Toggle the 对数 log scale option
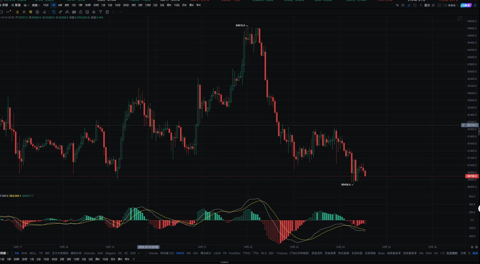The image size is (480, 264). pos(463,253)
